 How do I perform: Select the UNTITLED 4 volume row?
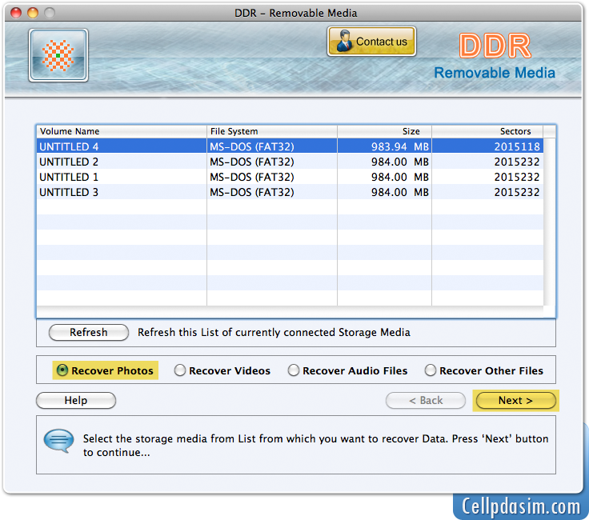(290, 146)
